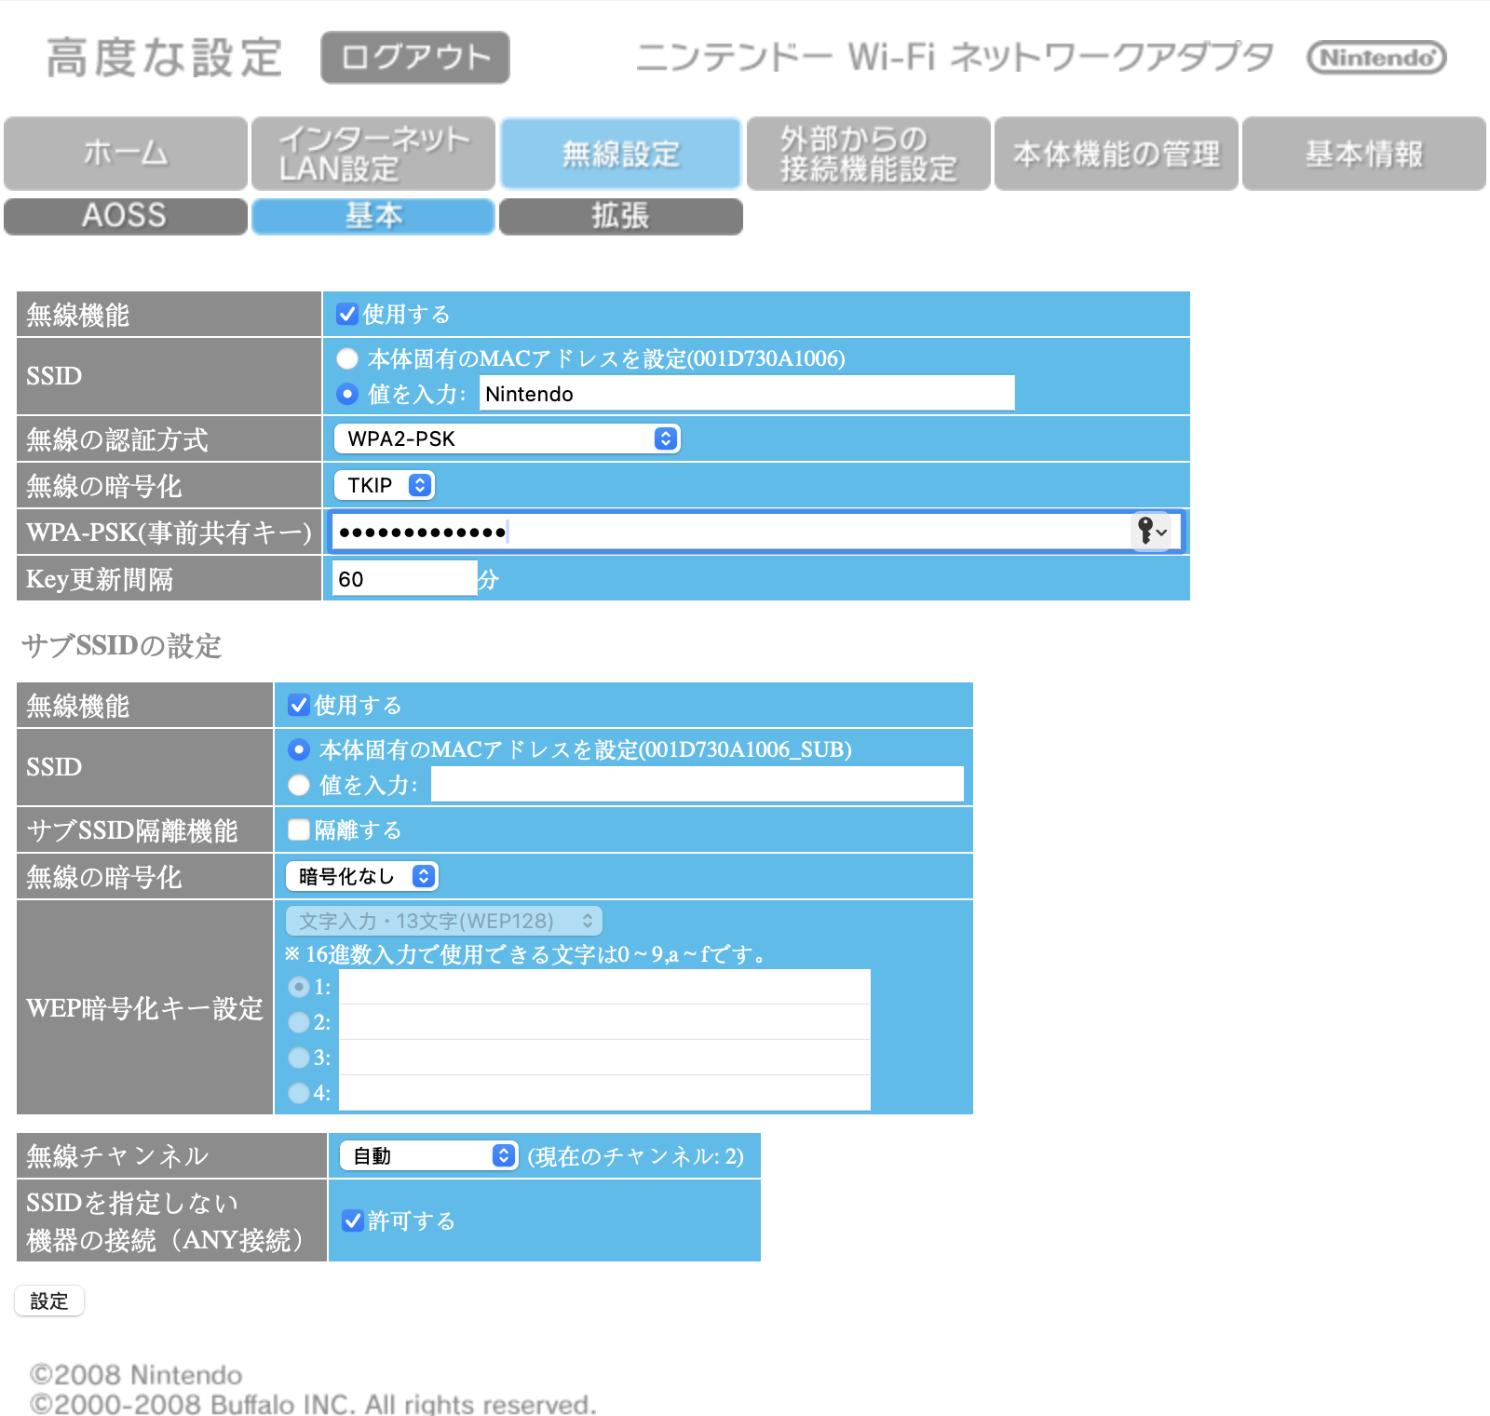Select main SSID 値を入力 radio button

click(347, 394)
